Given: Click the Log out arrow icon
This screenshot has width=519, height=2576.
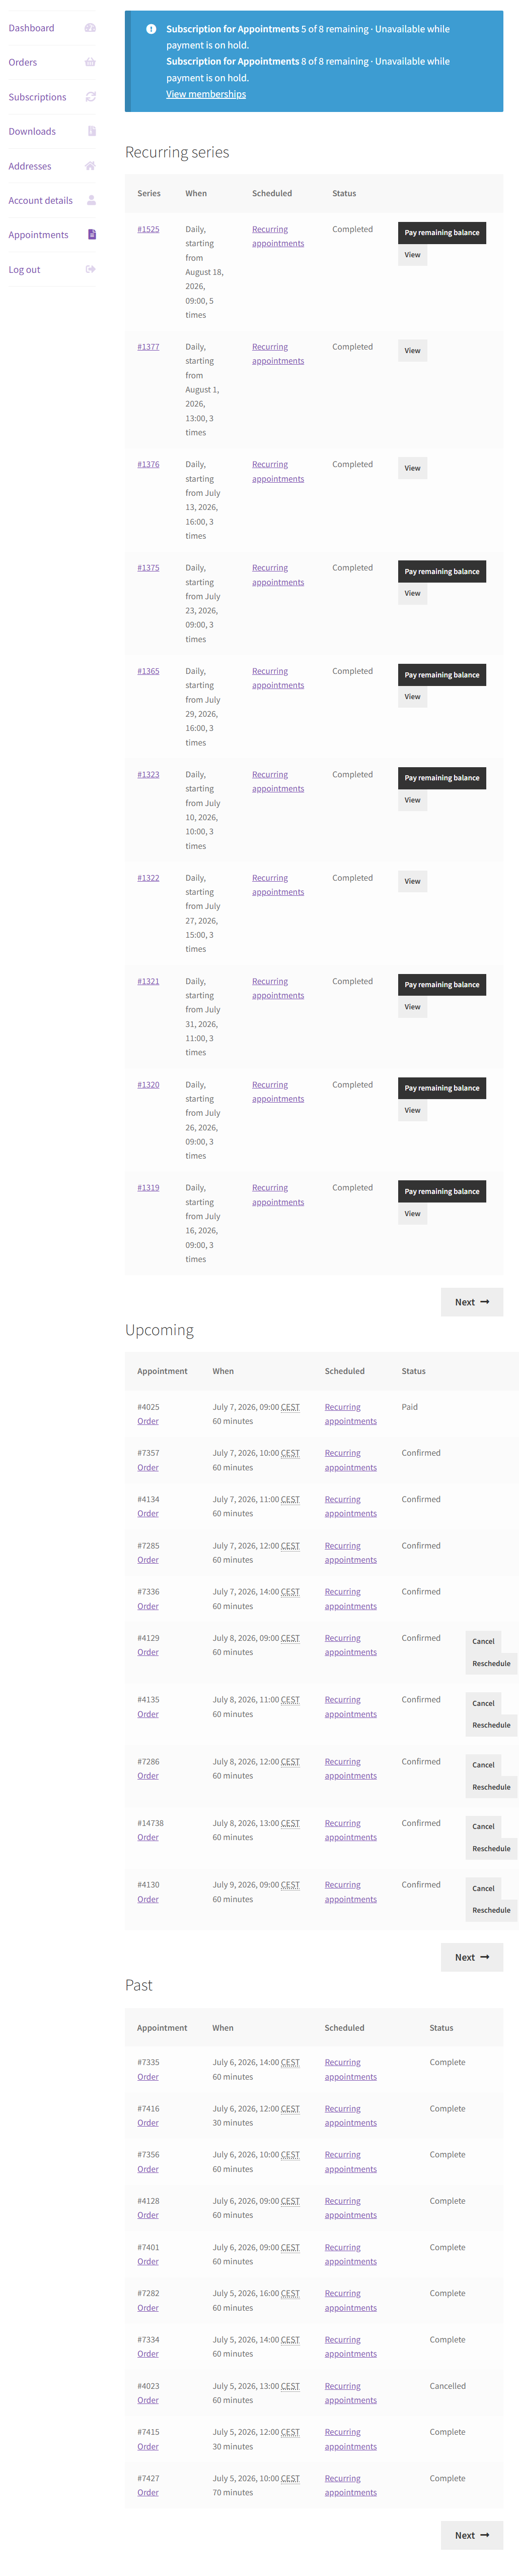Looking at the screenshot, I should (x=91, y=269).
